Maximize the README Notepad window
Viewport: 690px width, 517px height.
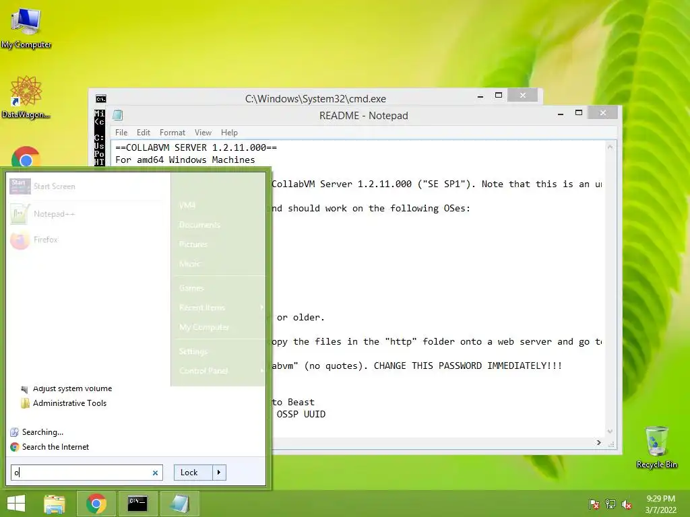click(579, 113)
